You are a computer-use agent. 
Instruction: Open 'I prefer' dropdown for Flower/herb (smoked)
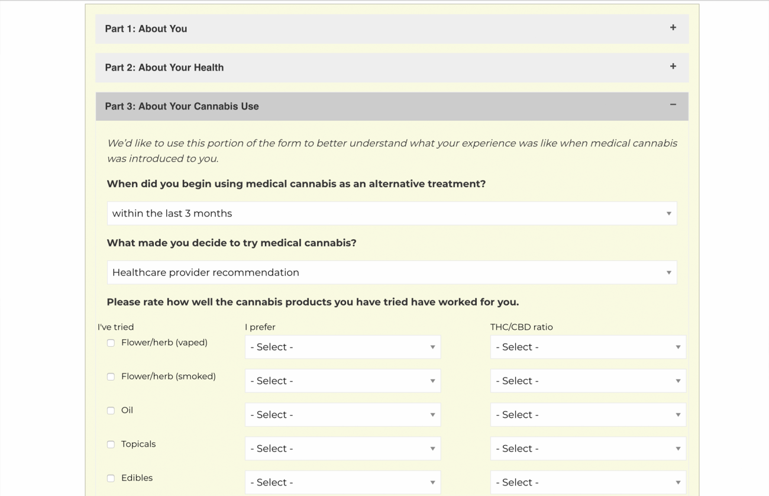click(x=343, y=381)
